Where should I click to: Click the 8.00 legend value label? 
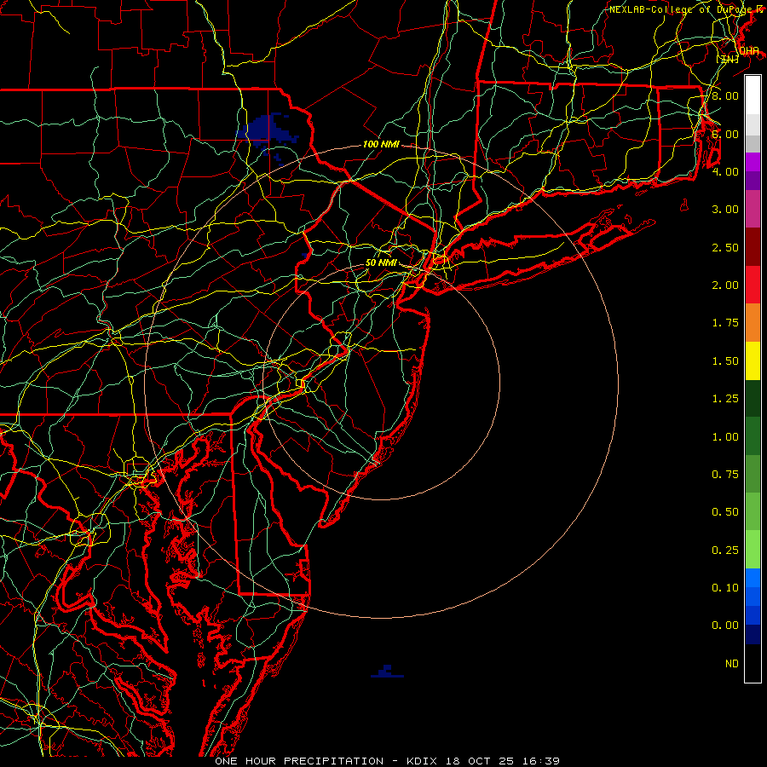725,95
